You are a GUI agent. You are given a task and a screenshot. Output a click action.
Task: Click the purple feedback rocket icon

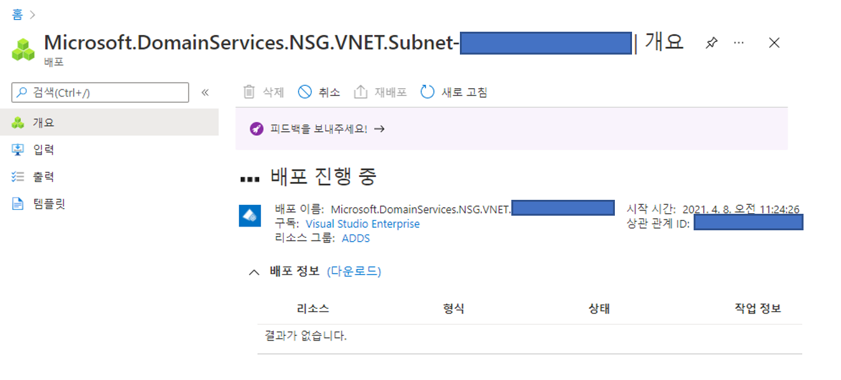[x=257, y=129]
